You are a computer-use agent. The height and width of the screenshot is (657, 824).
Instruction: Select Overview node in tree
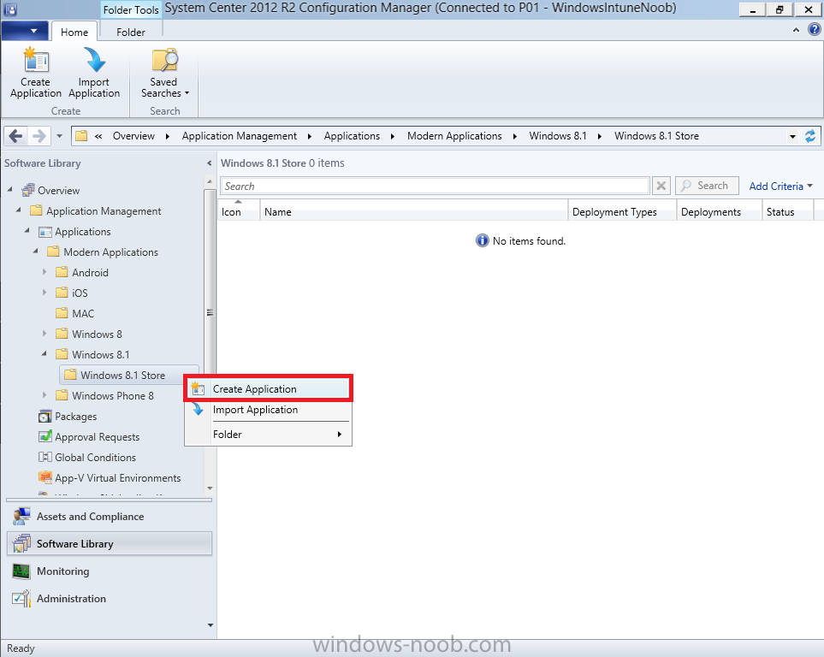tap(58, 190)
